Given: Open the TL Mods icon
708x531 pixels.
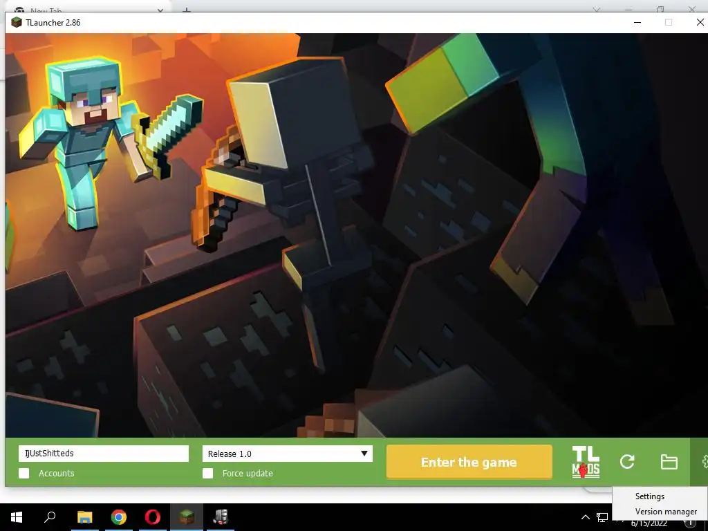Looking at the screenshot, I should 586,462.
